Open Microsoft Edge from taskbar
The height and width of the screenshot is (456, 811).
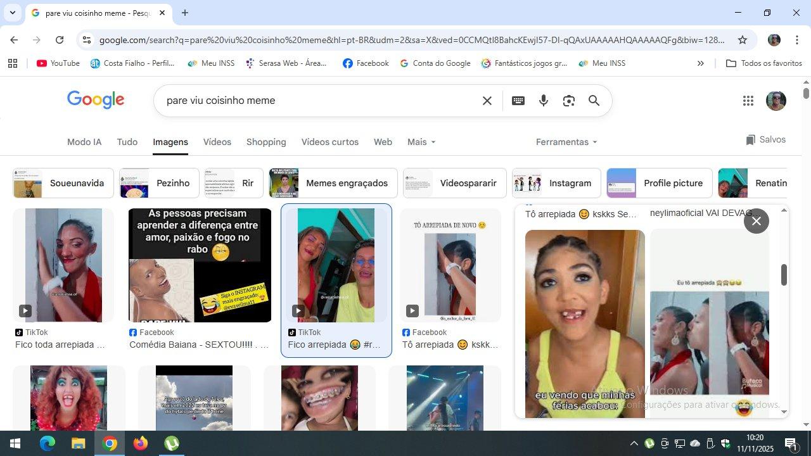point(48,443)
